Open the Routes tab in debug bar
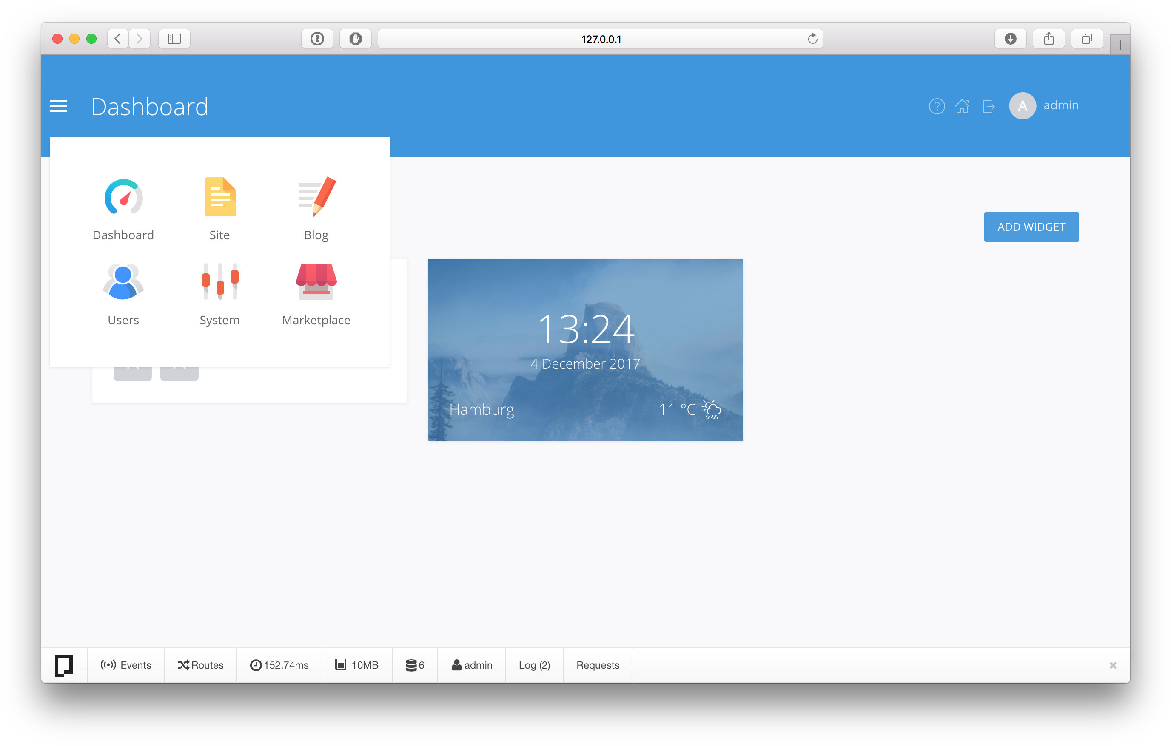This screenshot has width=1171, height=746. 200,665
